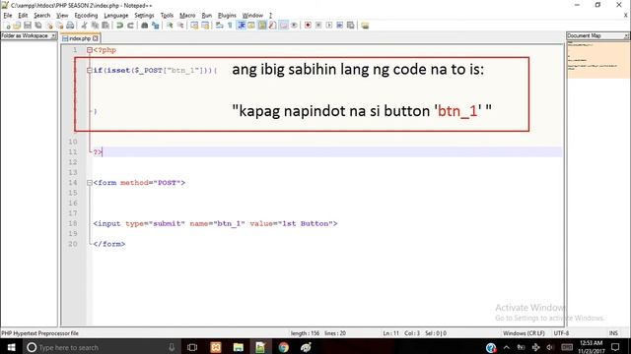This screenshot has width=631, height=354.
Task: Toggle the Indent Guide toolbar button
Action: coord(242,26)
